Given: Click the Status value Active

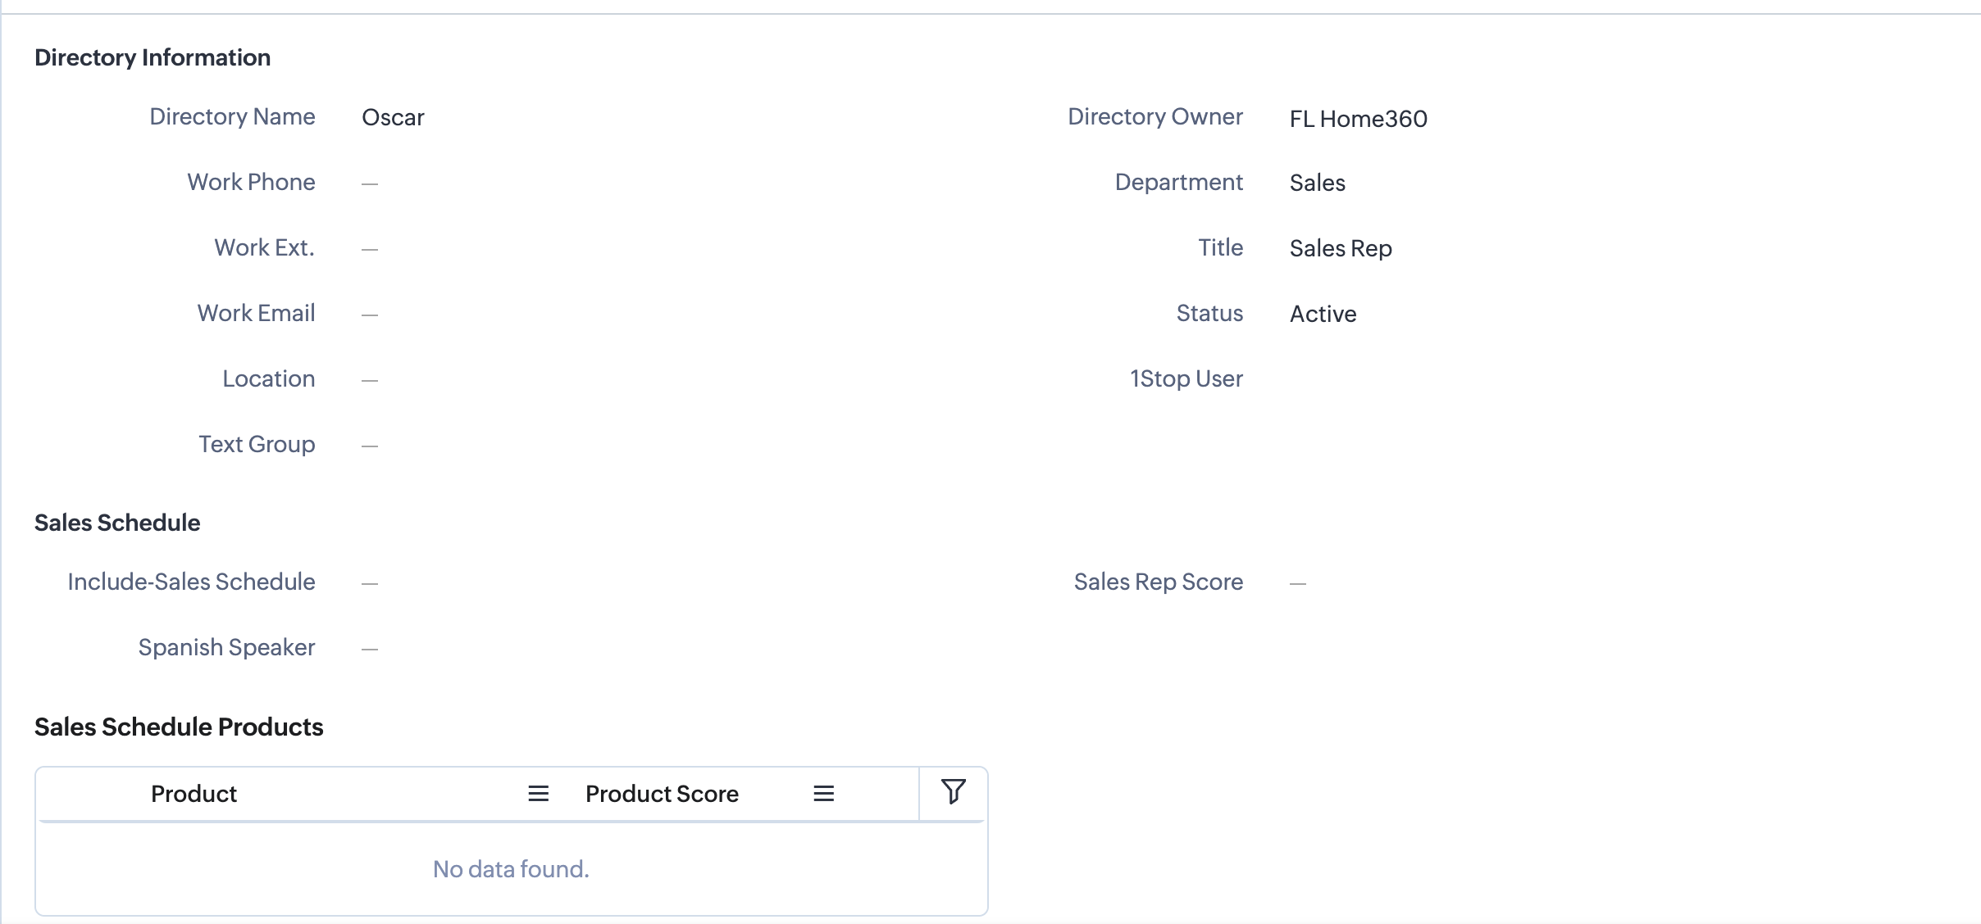Looking at the screenshot, I should click(x=1323, y=314).
